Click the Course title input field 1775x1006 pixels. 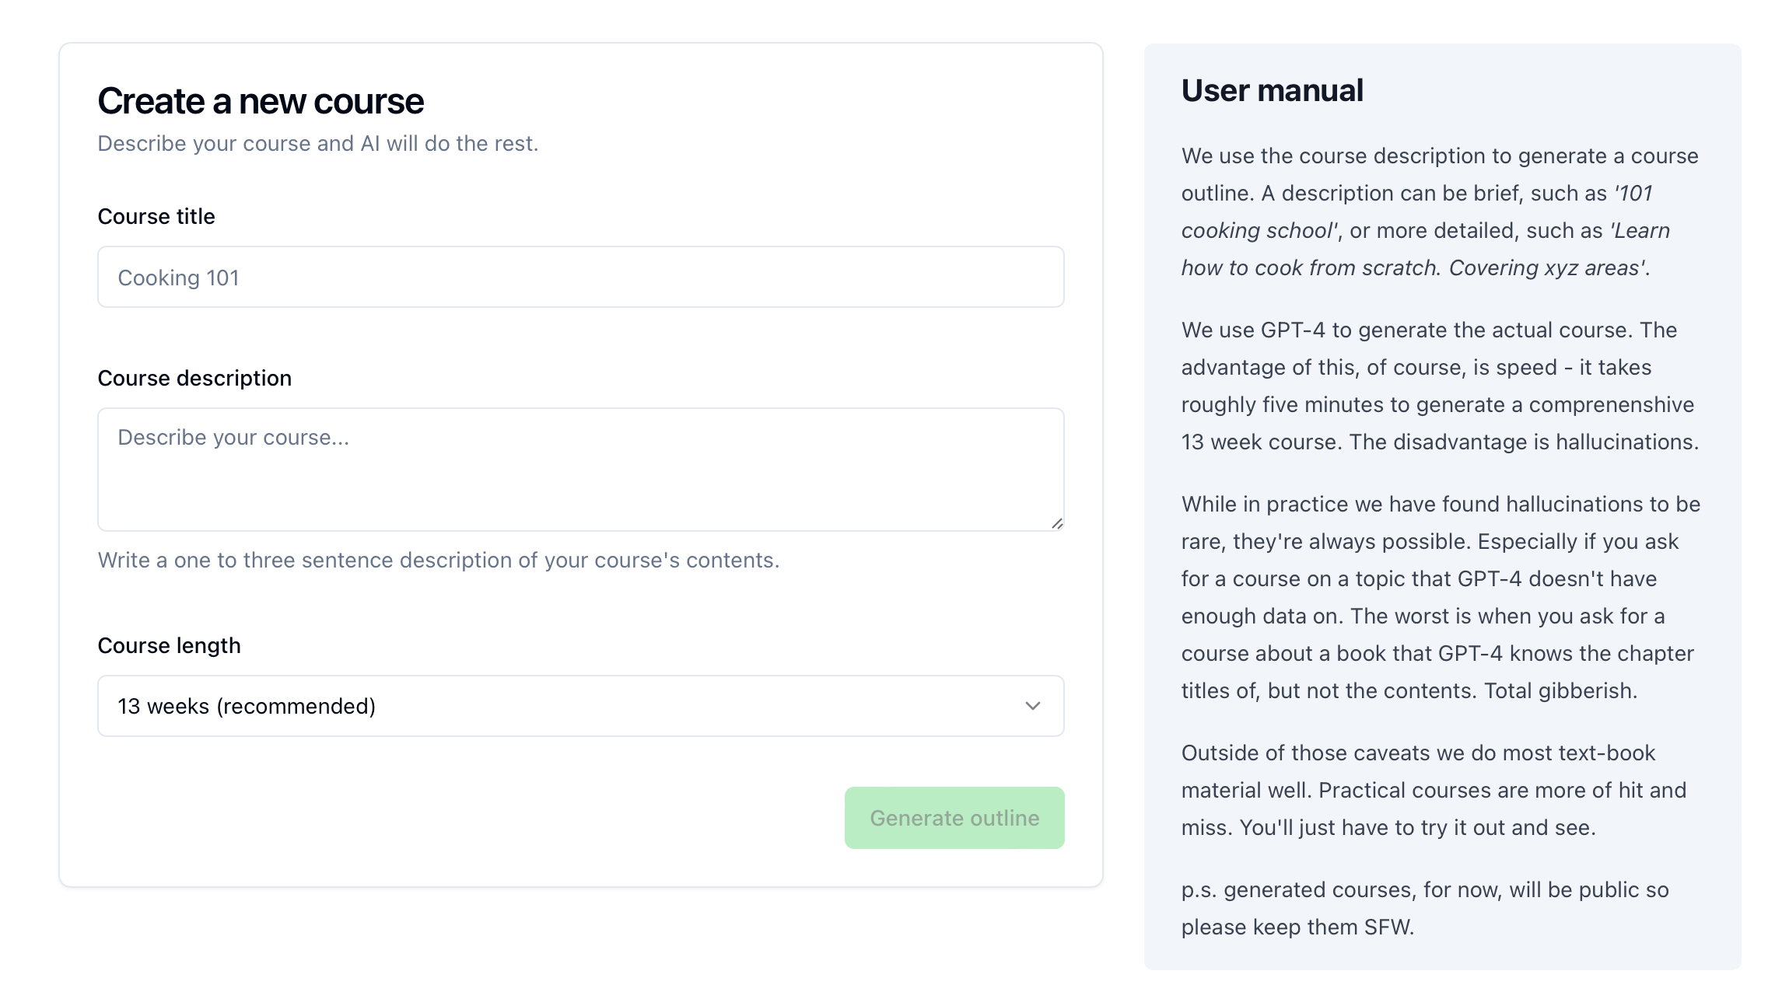(x=580, y=278)
